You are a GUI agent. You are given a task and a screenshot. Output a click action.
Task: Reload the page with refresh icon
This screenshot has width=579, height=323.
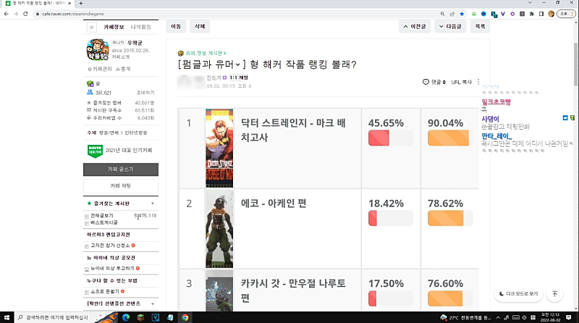tap(25, 14)
